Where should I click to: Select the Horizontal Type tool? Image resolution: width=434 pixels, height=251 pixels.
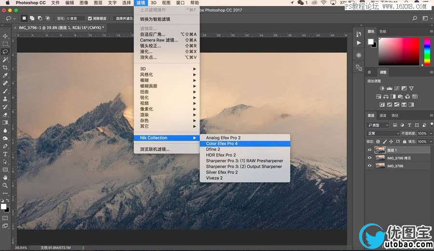[5, 154]
